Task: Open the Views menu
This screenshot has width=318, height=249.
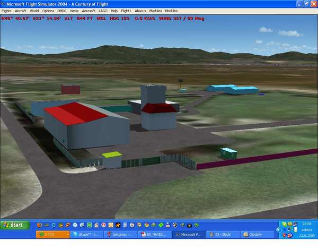Action: tap(74, 11)
